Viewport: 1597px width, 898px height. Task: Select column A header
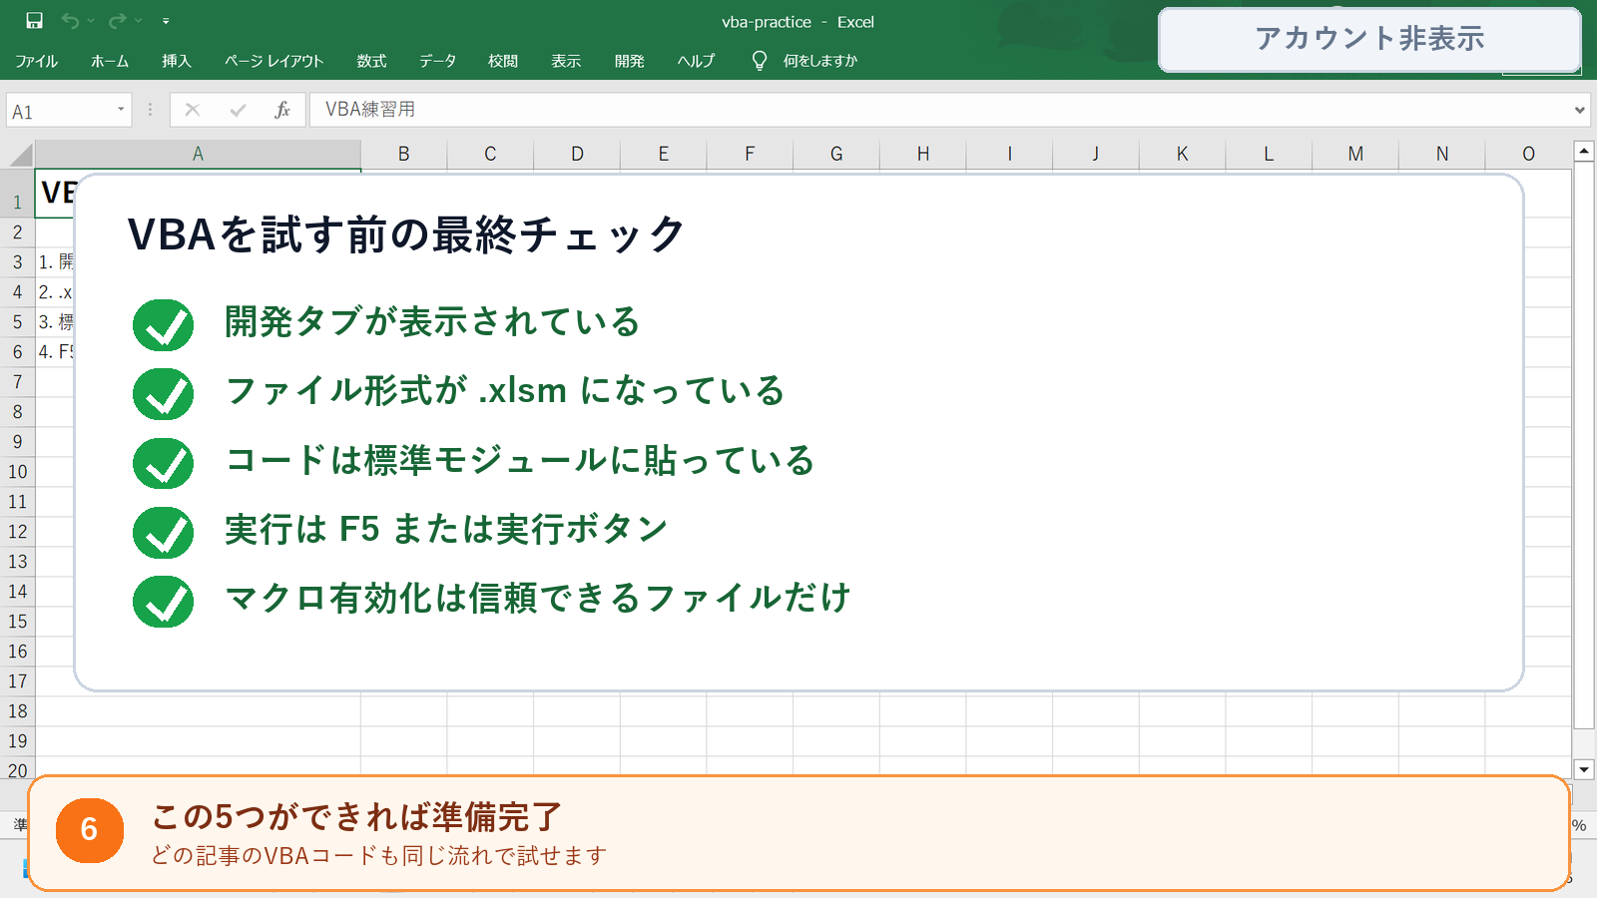point(198,154)
